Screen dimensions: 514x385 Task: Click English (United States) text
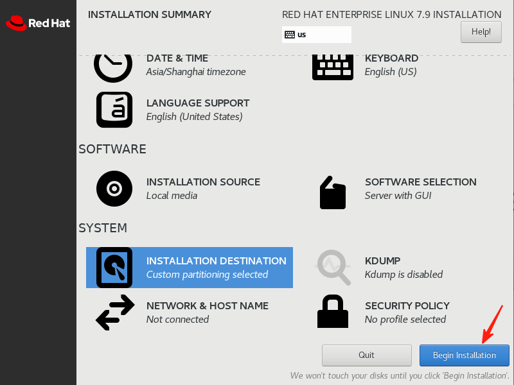click(195, 117)
